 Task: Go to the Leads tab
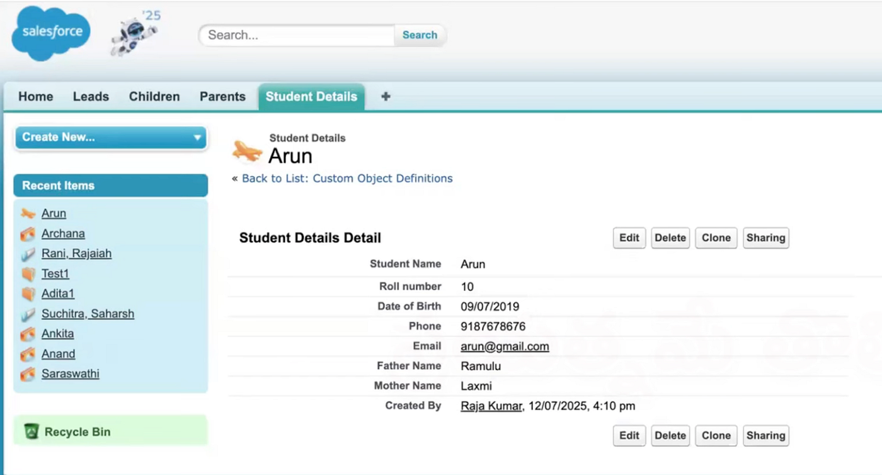pyautogui.click(x=91, y=96)
